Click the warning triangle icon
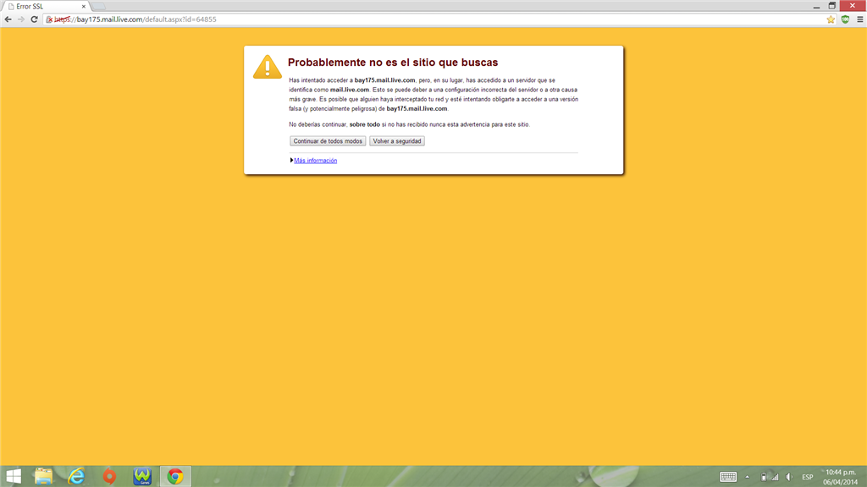 coord(268,67)
